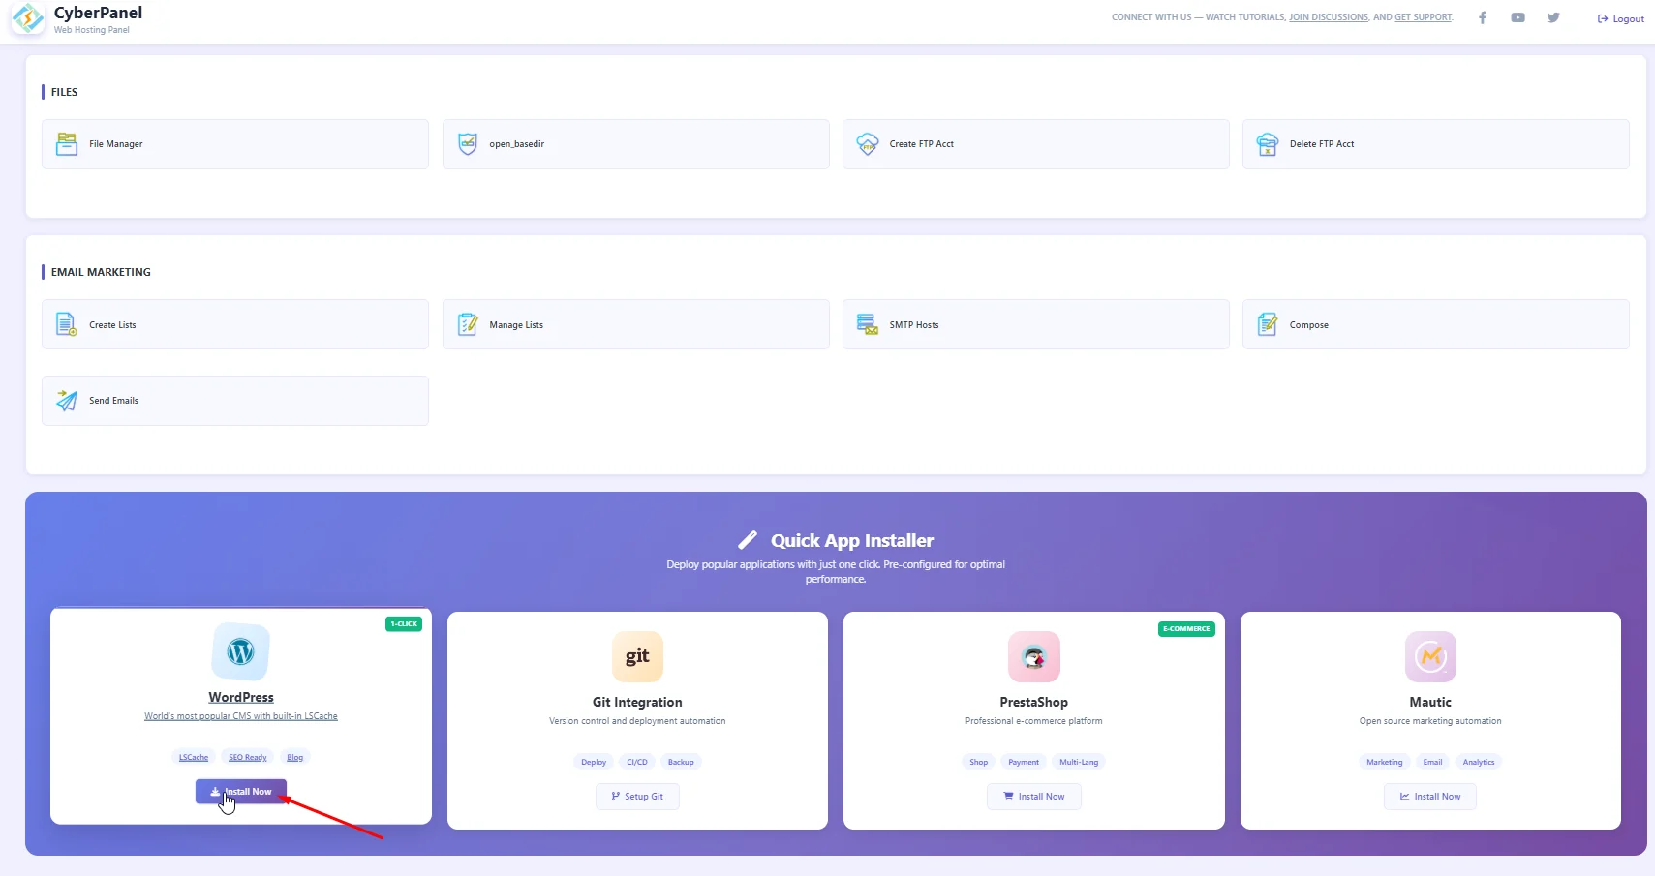This screenshot has width=1655, height=876.
Task: Click the CyberPanel logo icon
Action: pos(28,18)
